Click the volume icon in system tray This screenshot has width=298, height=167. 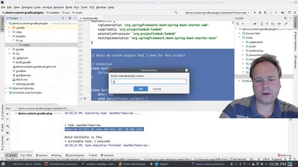click(262, 164)
